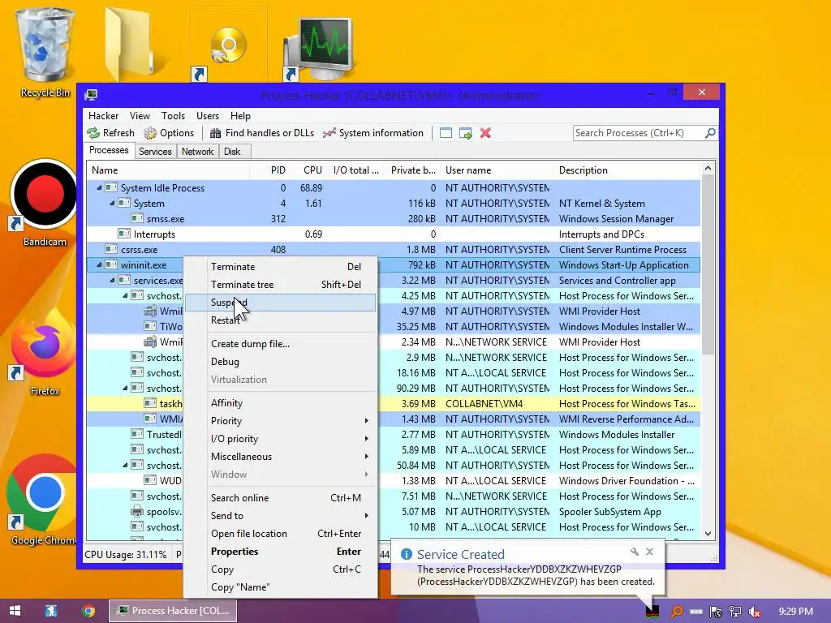Sort by the Name column header
Viewport: 831px width, 623px height.
[169, 170]
